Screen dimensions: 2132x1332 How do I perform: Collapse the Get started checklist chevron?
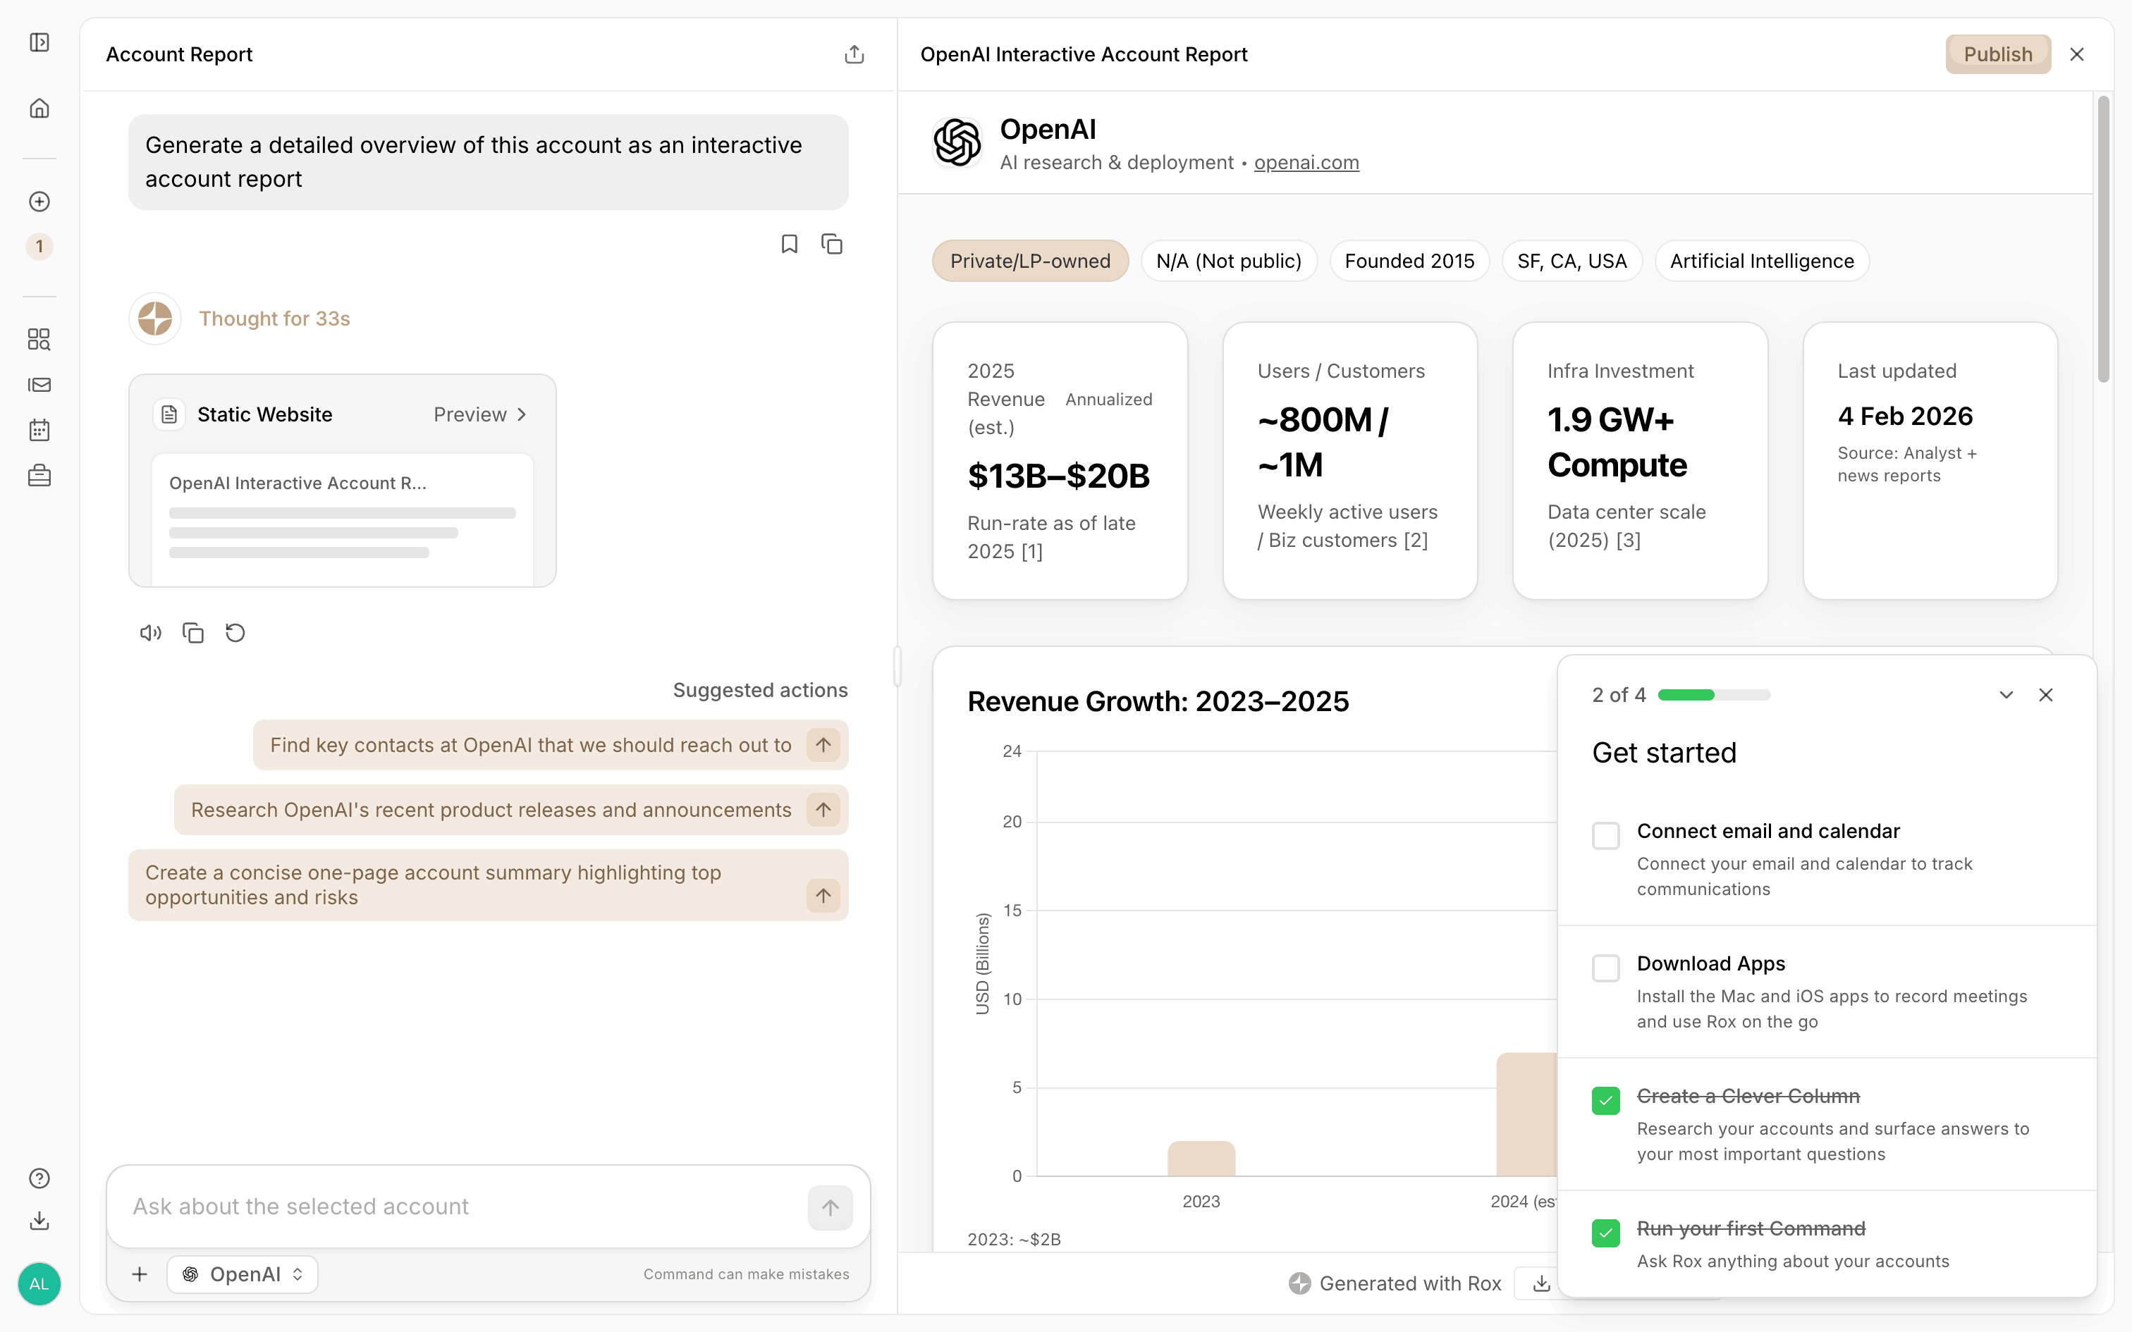pyautogui.click(x=2006, y=695)
